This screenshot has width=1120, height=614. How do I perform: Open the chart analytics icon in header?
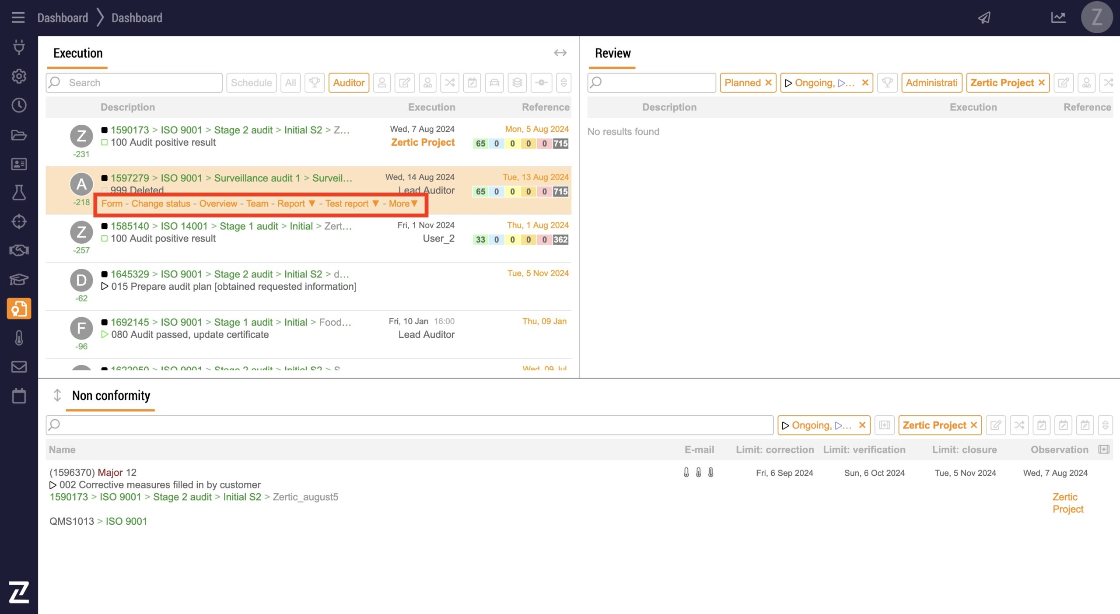pos(1058,18)
